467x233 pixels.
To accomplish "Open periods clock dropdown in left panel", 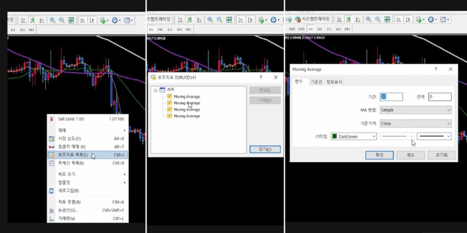I will [x=116, y=20].
